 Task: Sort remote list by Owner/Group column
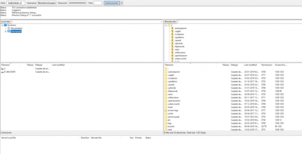coord(281,65)
